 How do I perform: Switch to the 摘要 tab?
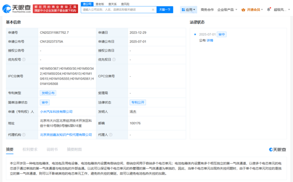coord(10,149)
